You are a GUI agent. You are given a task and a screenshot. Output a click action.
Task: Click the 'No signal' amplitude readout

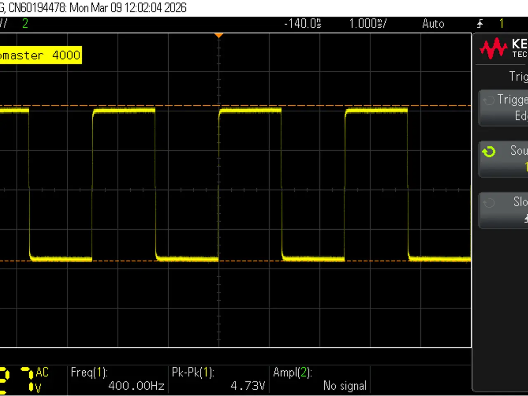(345, 386)
